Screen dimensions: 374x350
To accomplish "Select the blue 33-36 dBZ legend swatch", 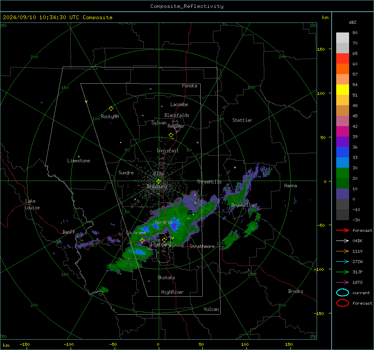I will (x=342, y=152).
